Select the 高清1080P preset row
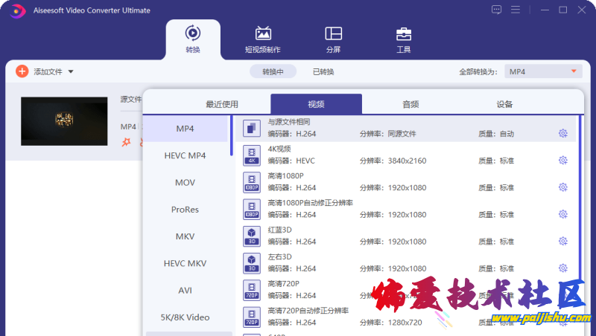The width and height of the screenshot is (596, 336). 402,182
